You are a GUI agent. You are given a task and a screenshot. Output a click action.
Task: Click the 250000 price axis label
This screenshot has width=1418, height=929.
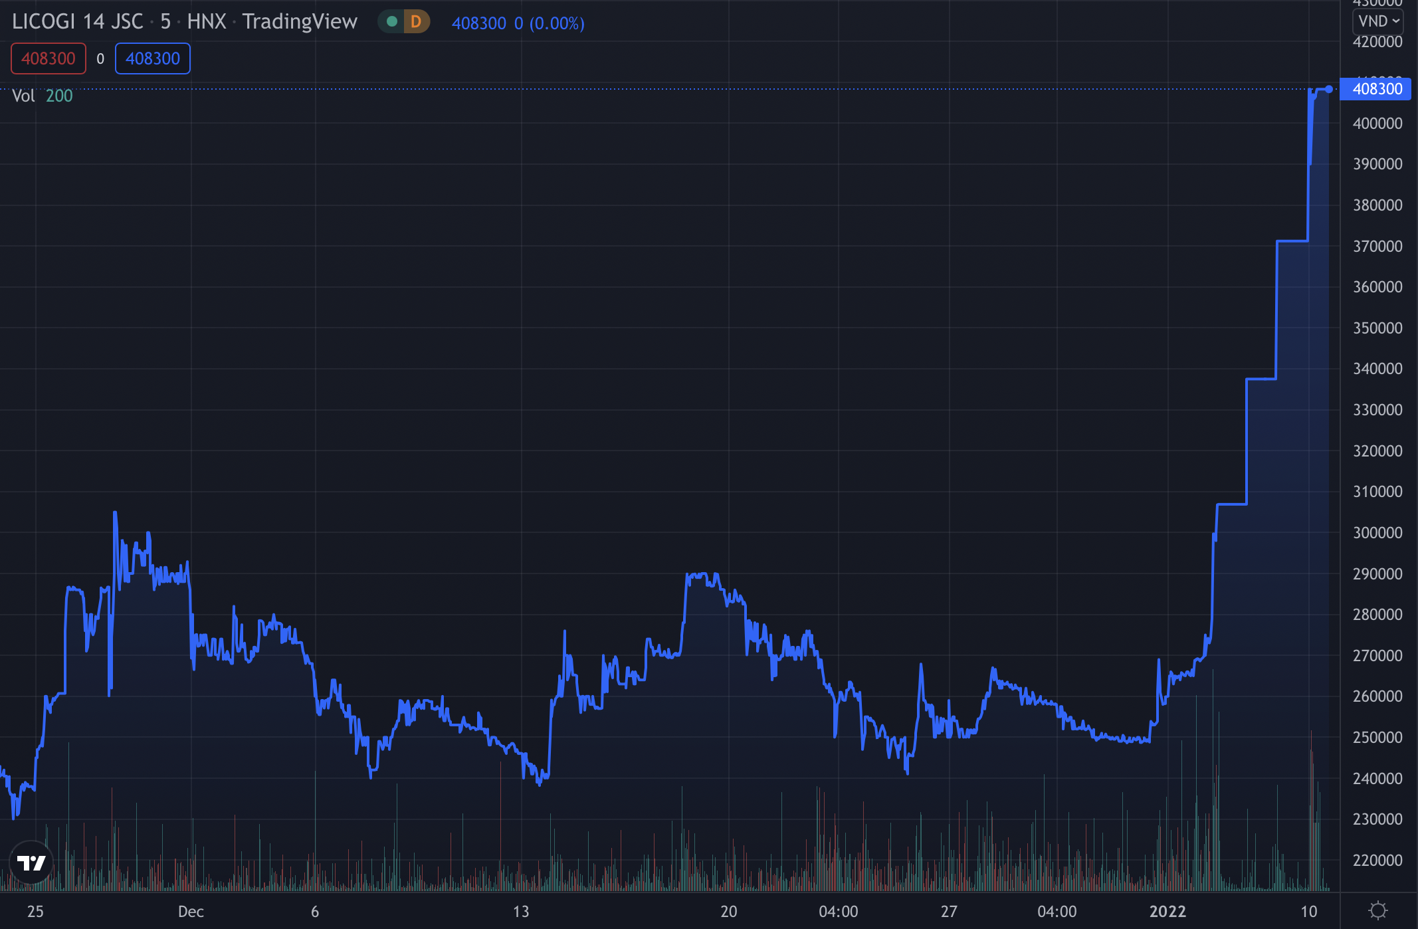pos(1377,738)
